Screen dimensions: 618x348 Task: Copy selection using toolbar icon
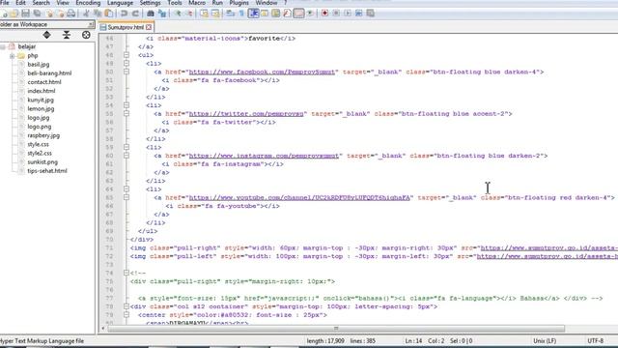pos(98,14)
